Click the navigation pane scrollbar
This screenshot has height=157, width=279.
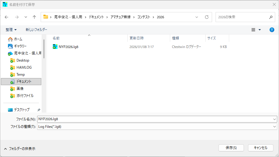pyautogui.click(x=44, y=49)
